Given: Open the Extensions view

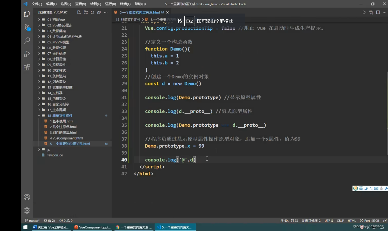Looking at the screenshot, I should pyautogui.click(x=27, y=67).
